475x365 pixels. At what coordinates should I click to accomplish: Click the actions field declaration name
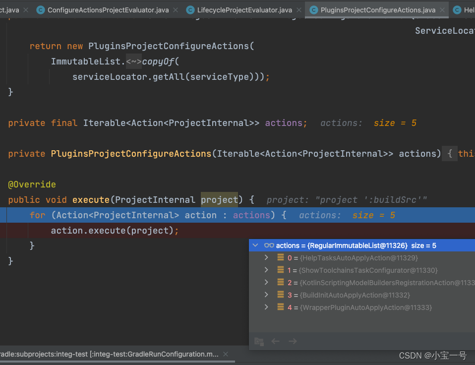coord(284,123)
